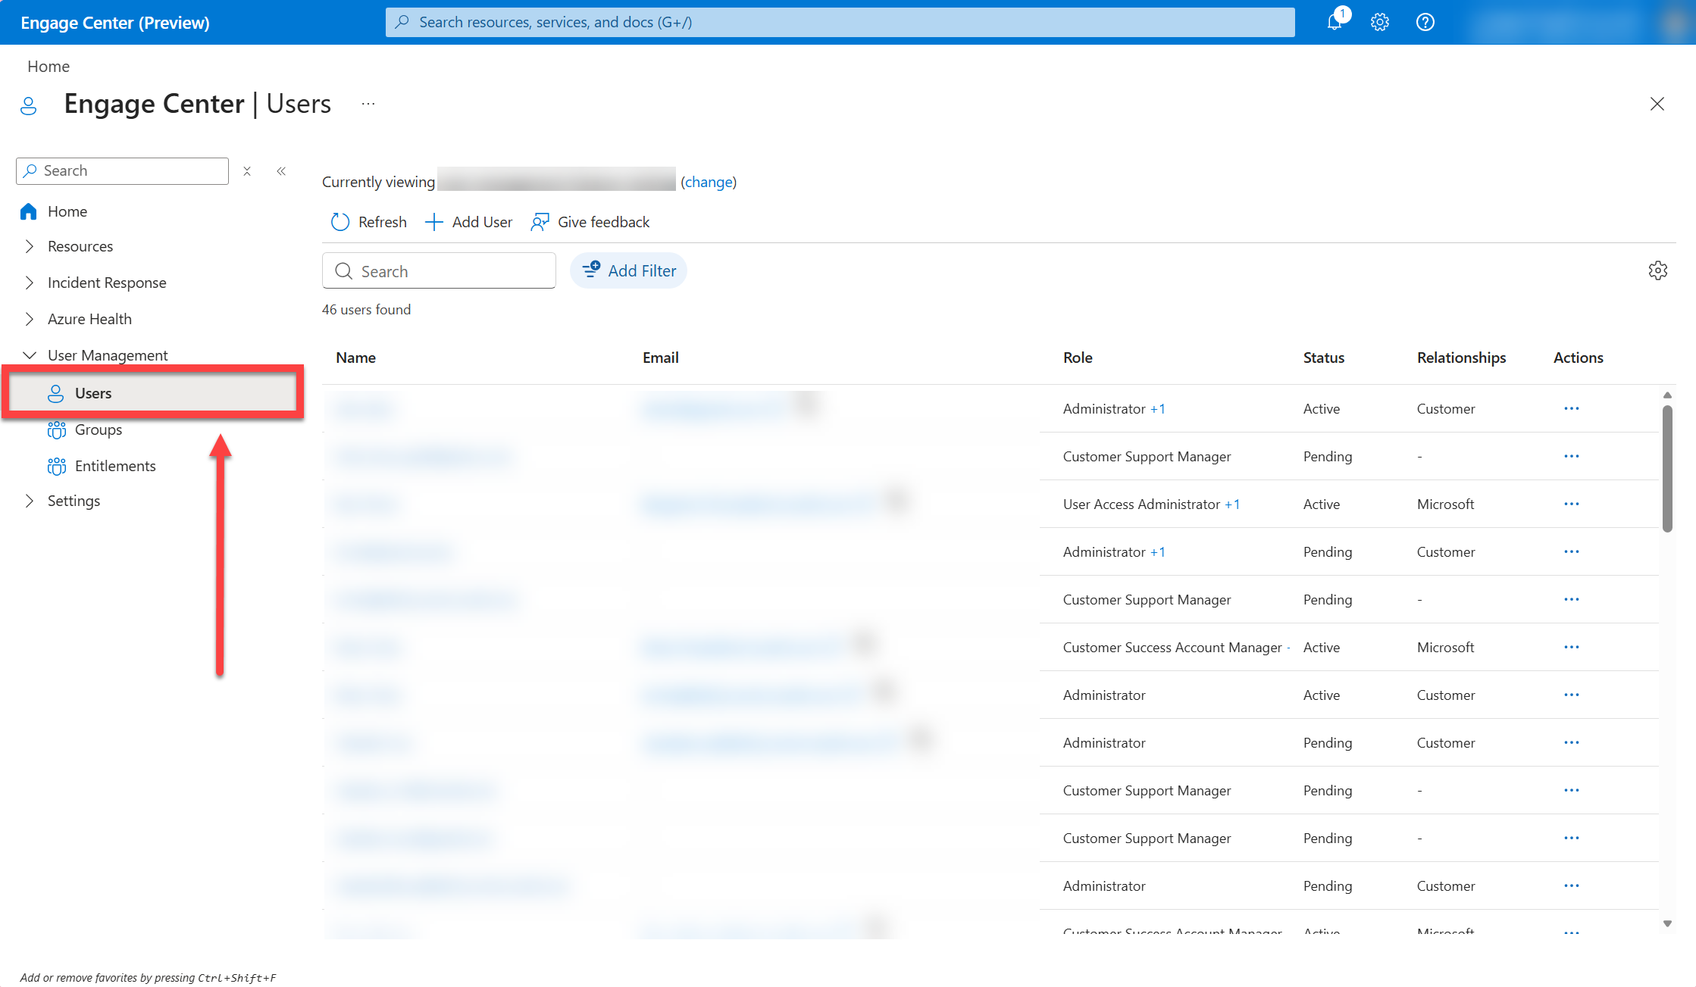Viewport: 1696px width, 987px height.
Task: Focus the sidebar Search field
Action: (x=122, y=171)
